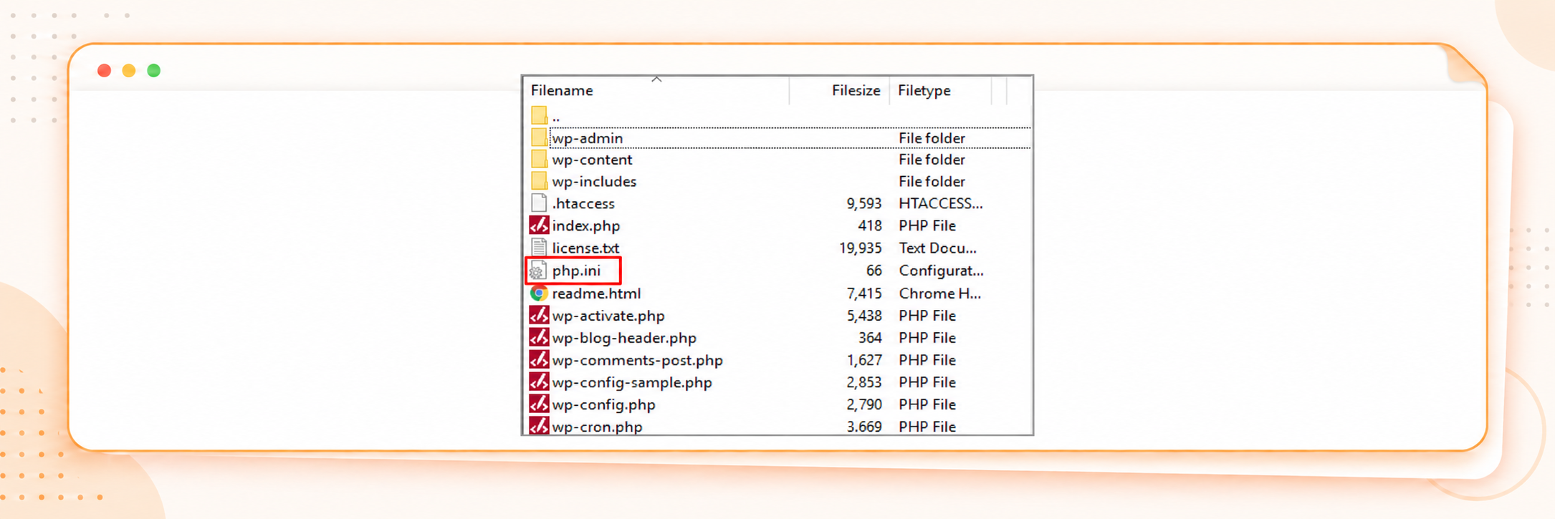The height and width of the screenshot is (519, 1555).
Task: Select the .htaccess file name
Action: coord(583,204)
